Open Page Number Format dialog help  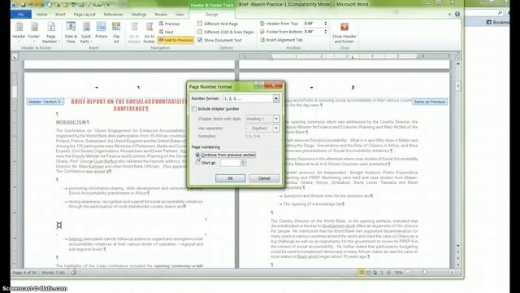258,85
